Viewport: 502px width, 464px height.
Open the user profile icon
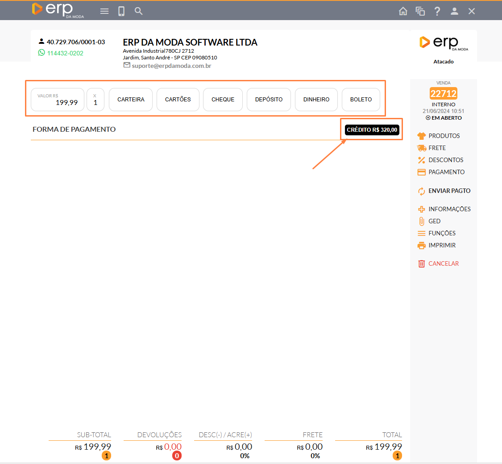pos(454,12)
